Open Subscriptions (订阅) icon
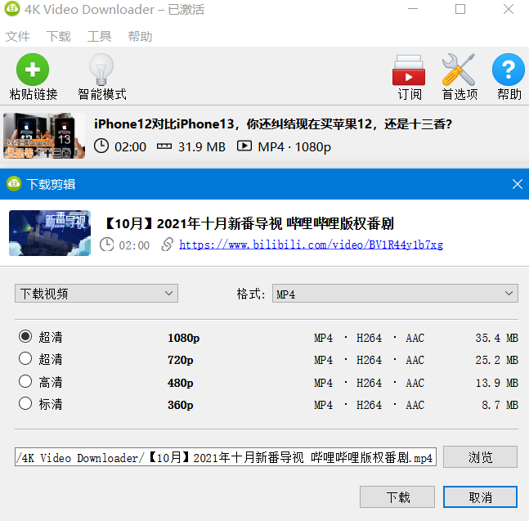 coord(409,70)
